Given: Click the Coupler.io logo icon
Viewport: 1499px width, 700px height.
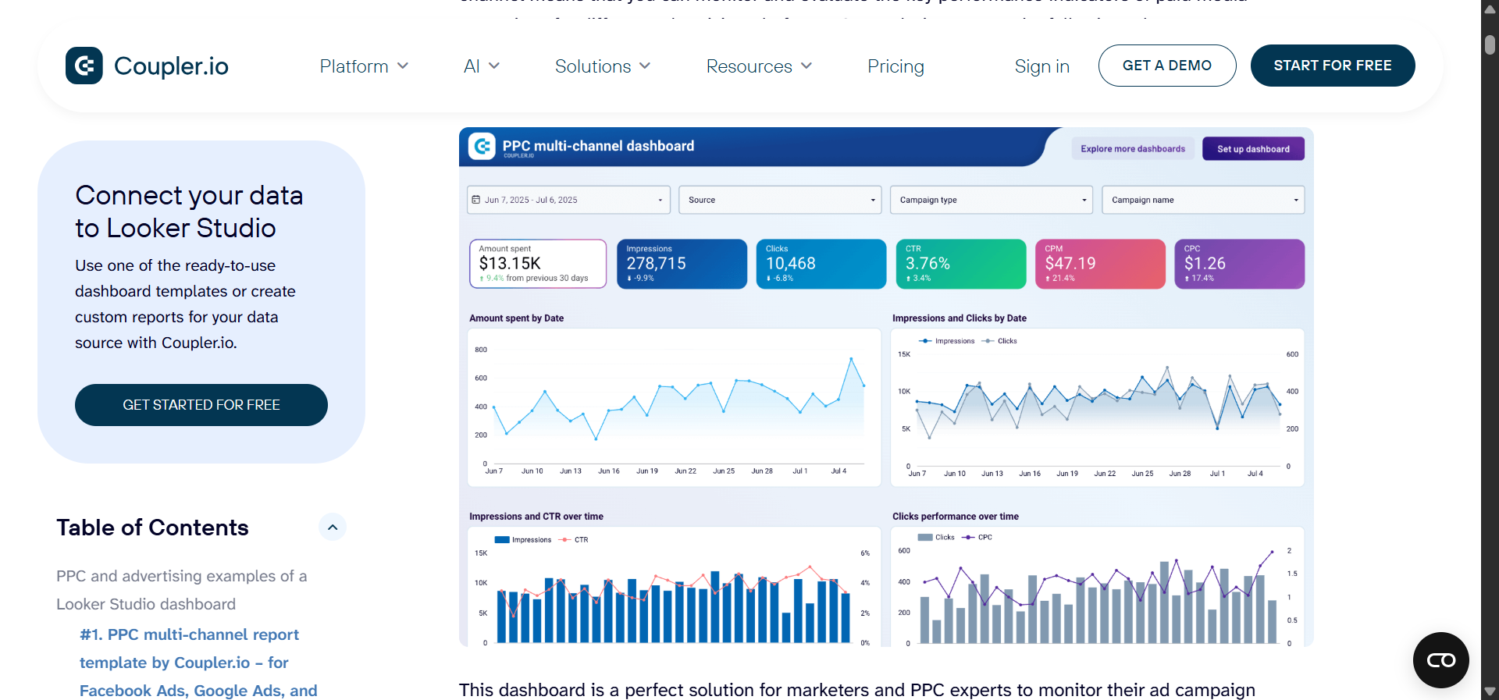Looking at the screenshot, I should coord(84,66).
